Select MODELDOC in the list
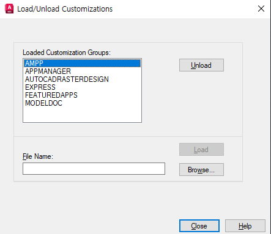Viewport: 271px width, 234px height. point(82,103)
